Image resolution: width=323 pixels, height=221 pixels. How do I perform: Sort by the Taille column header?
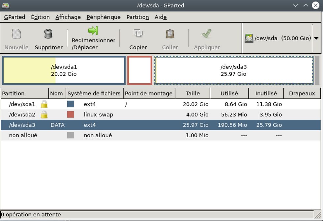pyautogui.click(x=192, y=94)
